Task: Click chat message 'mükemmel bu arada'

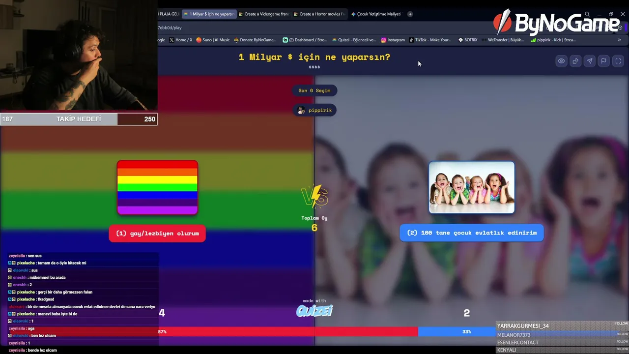Action: pyautogui.click(x=48, y=278)
